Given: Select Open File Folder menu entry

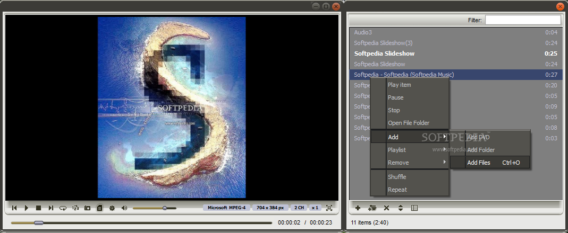Looking at the screenshot, I should [x=410, y=123].
